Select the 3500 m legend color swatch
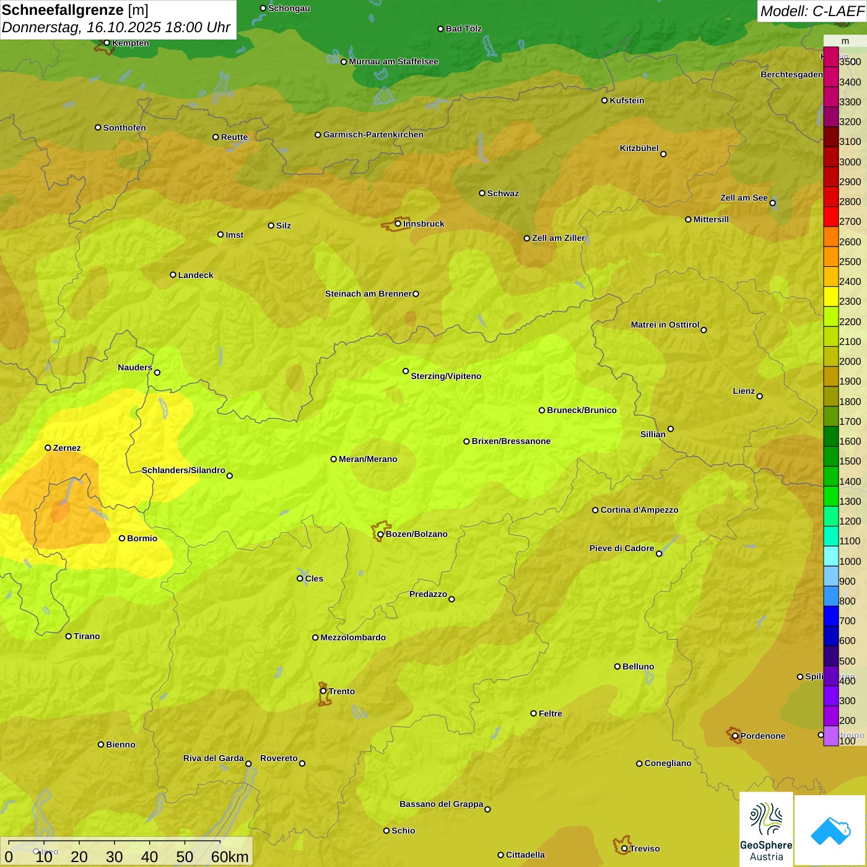Image resolution: width=867 pixels, height=867 pixels. [x=830, y=57]
